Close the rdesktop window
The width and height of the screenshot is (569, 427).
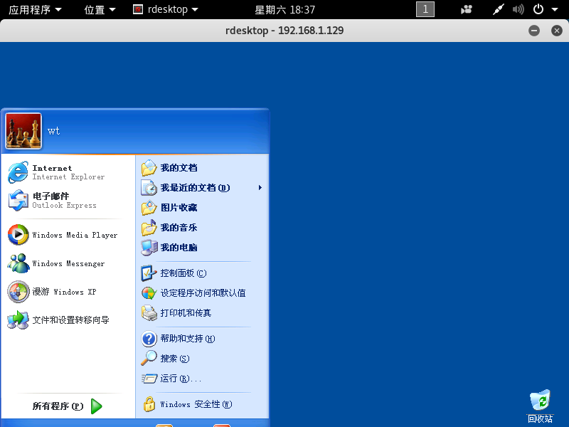(x=557, y=31)
